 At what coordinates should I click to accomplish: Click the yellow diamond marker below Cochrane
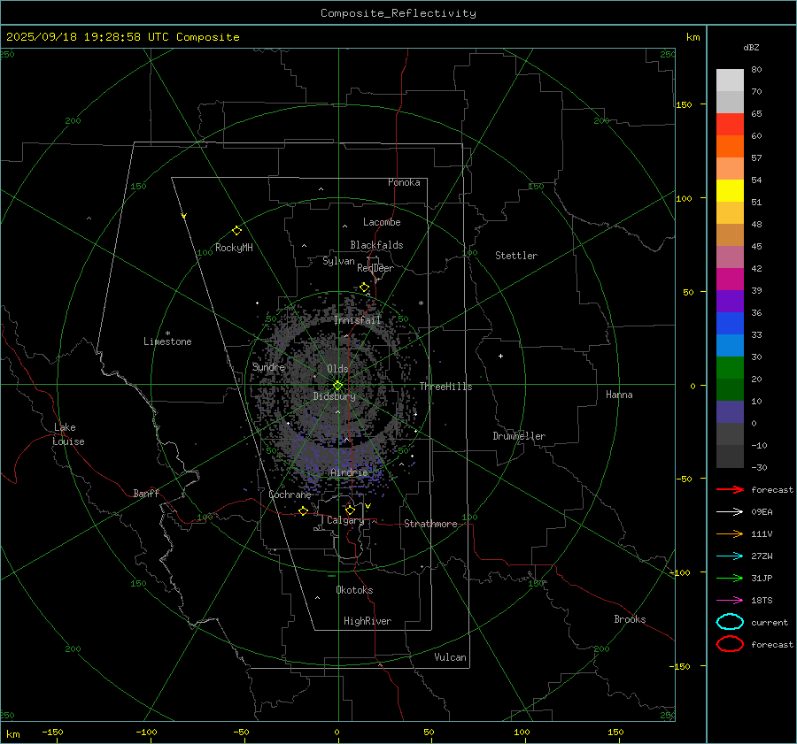coord(303,511)
